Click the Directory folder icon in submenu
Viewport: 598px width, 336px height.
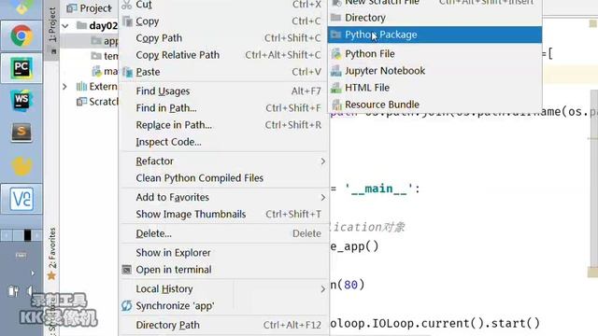pyautogui.click(x=336, y=18)
